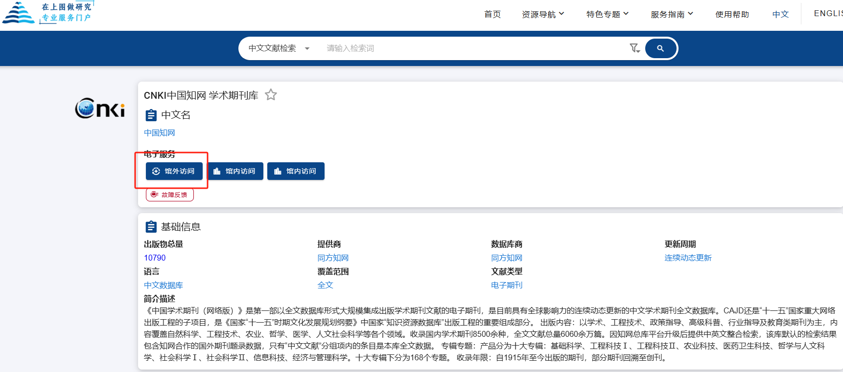The width and height of the screenshot is (843, 372).
Task: Open the 使用帮助 menu item
Action: tap(732, 14)
